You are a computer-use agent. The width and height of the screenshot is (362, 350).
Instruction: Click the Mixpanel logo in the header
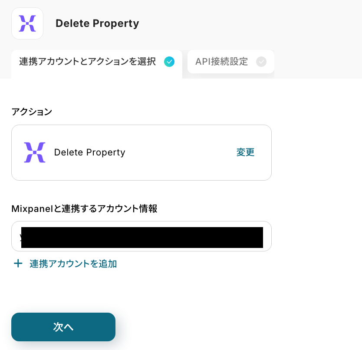point(27,23)
